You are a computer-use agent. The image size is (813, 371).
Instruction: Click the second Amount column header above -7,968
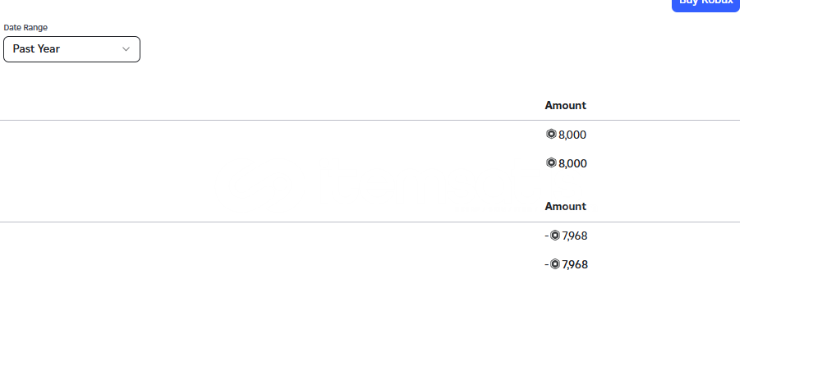[x=565, y=206]
